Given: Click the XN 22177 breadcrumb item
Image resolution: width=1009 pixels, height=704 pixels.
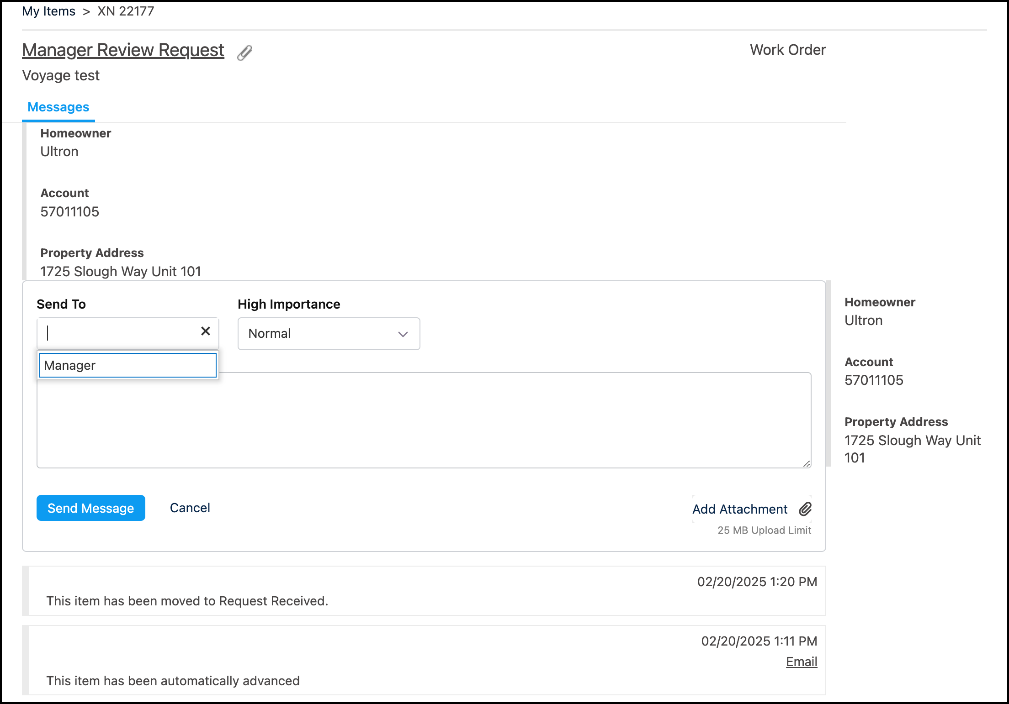Looking at the screenshot, I should click(126, 11).
